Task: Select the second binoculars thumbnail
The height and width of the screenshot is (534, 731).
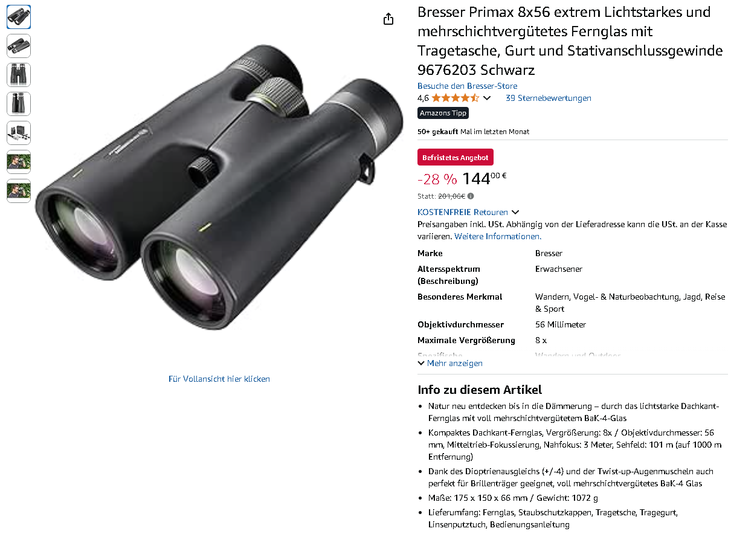Action: (19, 46)
